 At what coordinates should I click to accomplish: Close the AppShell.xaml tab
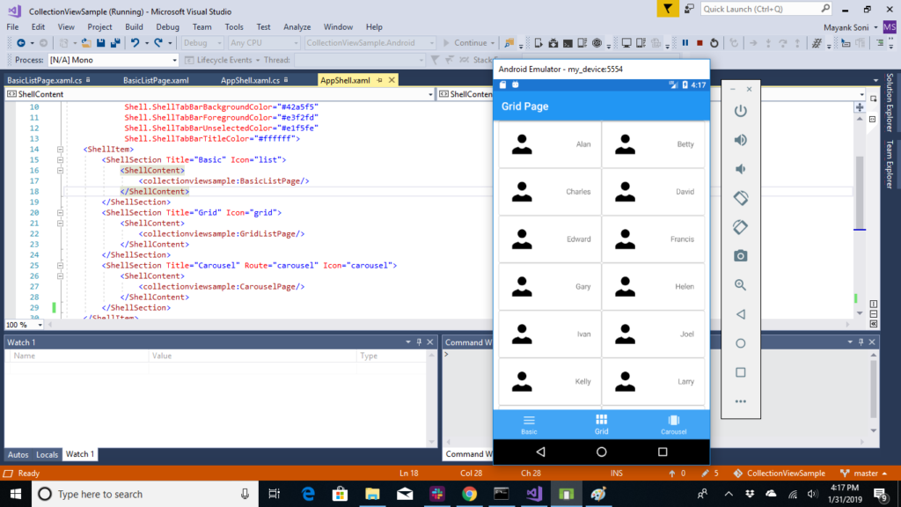click(392, 80)
